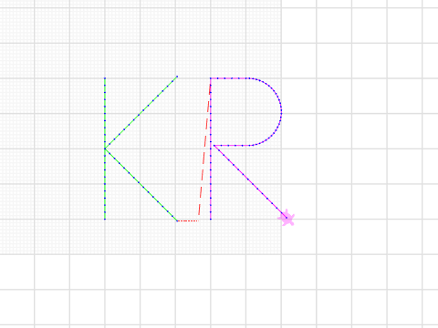The image size is (438, 328).
Task: Select the upper green diagonal arm of K
Action: pyautogui.click(x=141, y=112)
